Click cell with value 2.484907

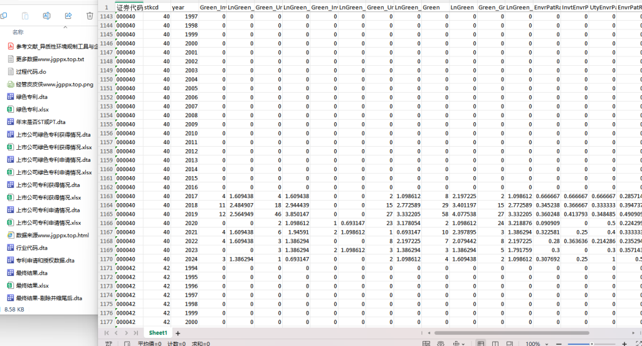[x=240, y=205]
